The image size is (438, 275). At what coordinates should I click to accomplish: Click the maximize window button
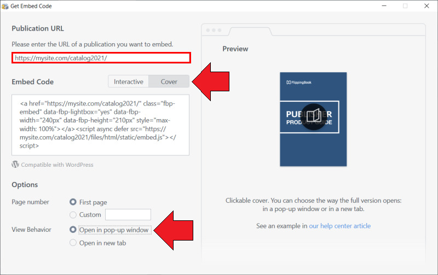click(x=405, y=6)
